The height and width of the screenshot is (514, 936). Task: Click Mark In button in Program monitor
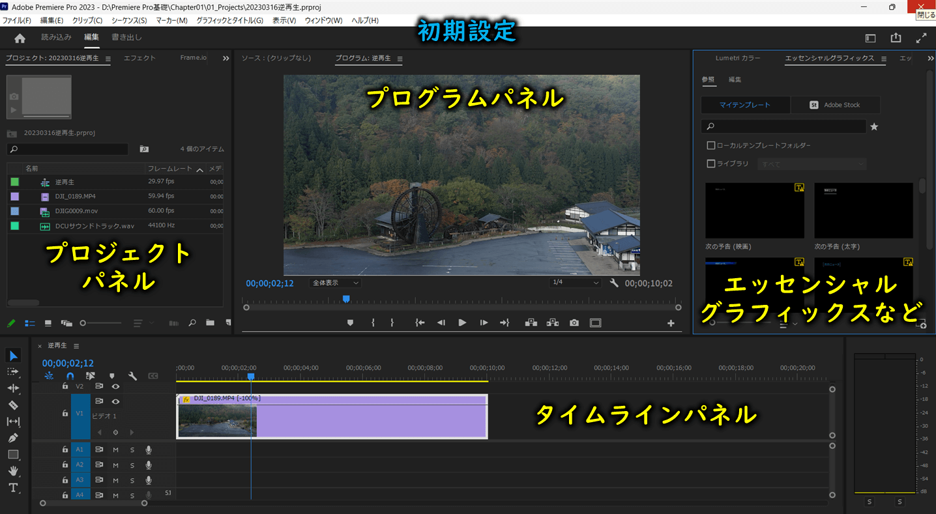click(x=373, y=322)
